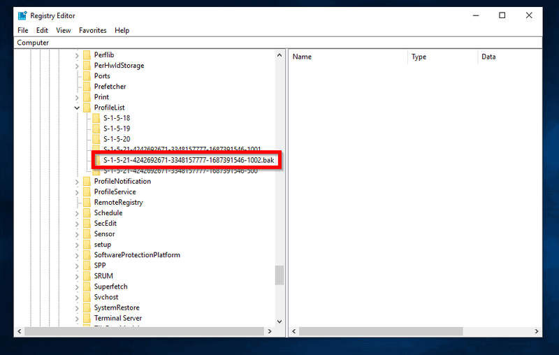559x355 pixels.
Task: Select the ProfileNotification folder icon
Action: click(87, 182)
